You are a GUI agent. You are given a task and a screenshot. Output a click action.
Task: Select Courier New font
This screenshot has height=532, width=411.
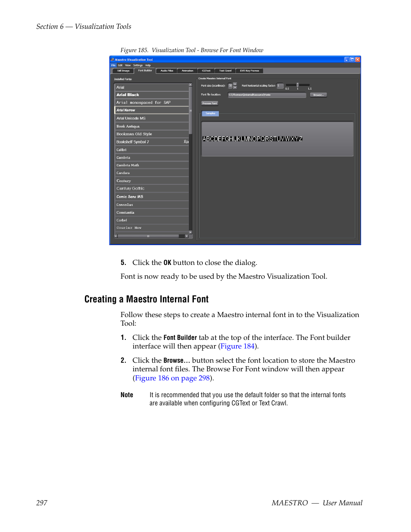click(152, 228)
